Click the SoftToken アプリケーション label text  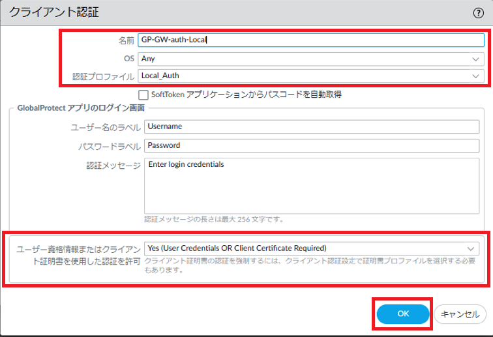(246, 95)
